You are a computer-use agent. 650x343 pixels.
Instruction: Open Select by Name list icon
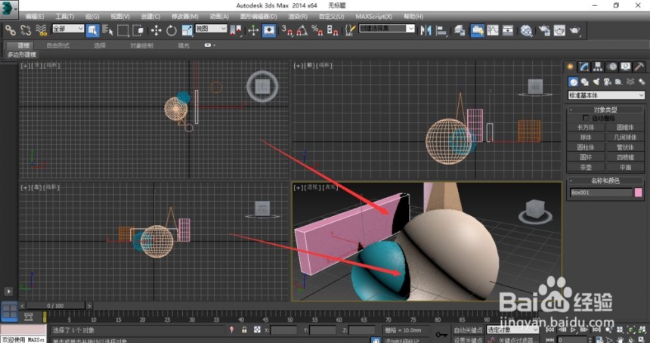pyautogui.click(x=108, y=30)
